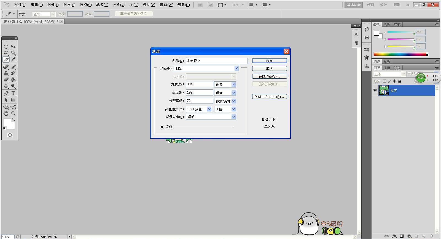
Task: Click the add layer mask icon
Action: [x=402, y=236]
